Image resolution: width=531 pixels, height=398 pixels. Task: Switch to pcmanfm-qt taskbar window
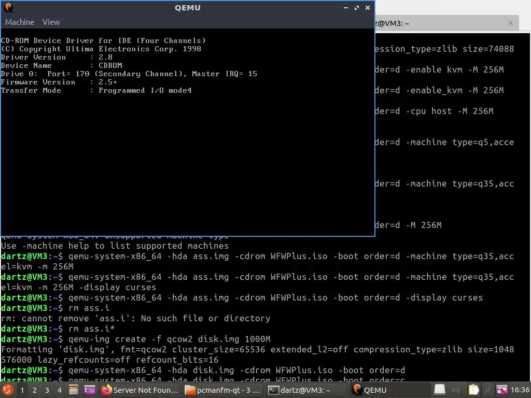223,390
